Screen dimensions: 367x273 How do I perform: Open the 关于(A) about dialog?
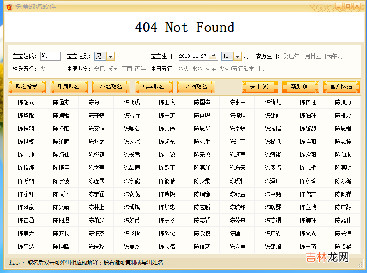click(259, 87)
